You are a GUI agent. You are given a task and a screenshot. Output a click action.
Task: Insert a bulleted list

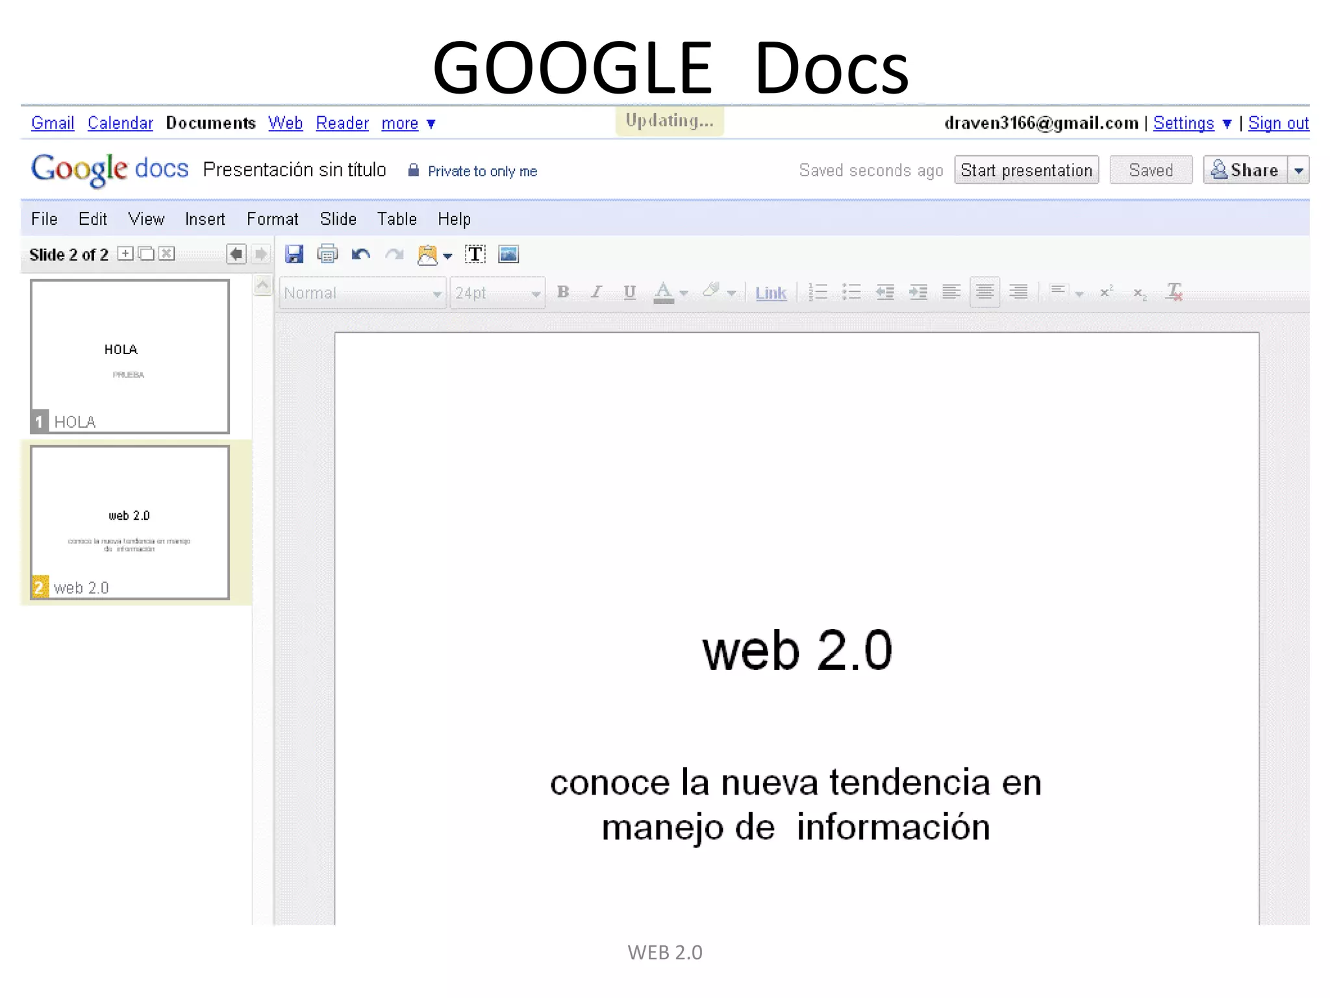[851, 292]
